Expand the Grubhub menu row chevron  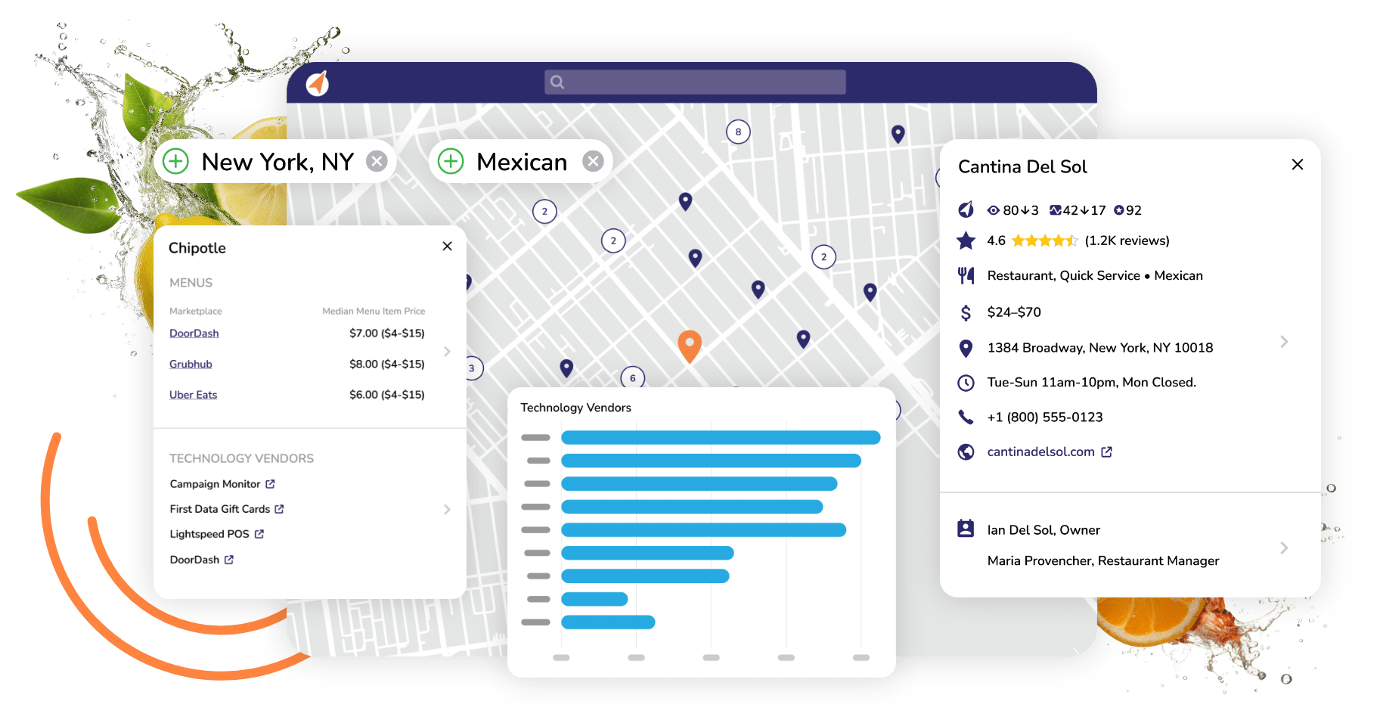coord(446,352)
